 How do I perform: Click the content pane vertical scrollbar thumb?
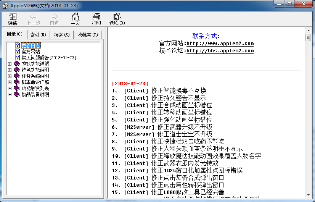pyautogui.click(x=308, y=37)
